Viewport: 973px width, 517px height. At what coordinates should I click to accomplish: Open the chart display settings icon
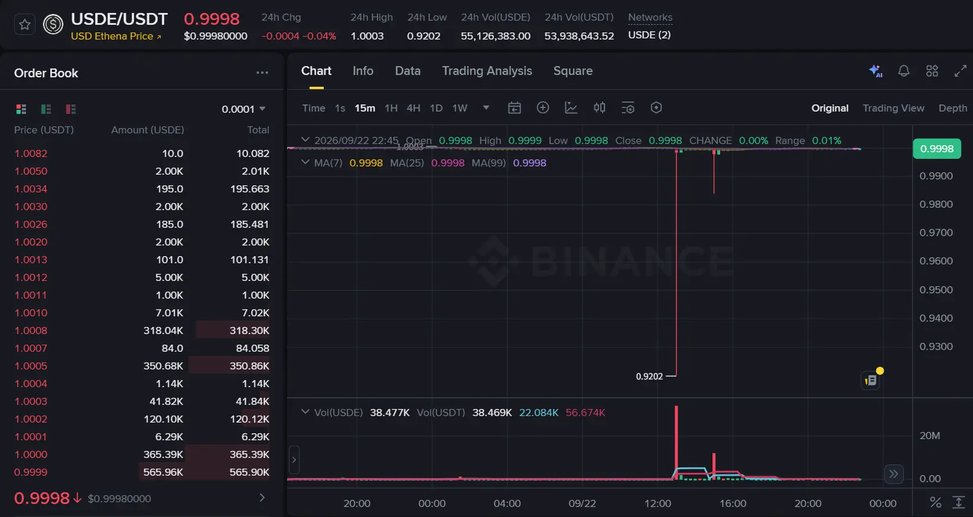click(628, 107)
